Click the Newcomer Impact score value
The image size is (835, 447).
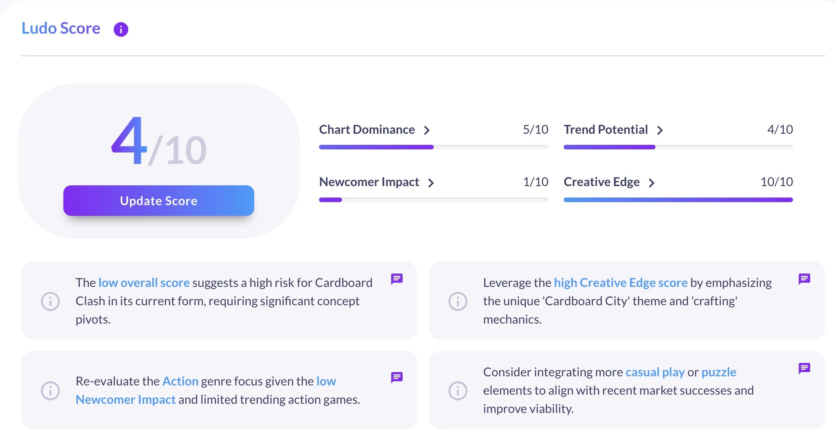(x=535, y=182)
